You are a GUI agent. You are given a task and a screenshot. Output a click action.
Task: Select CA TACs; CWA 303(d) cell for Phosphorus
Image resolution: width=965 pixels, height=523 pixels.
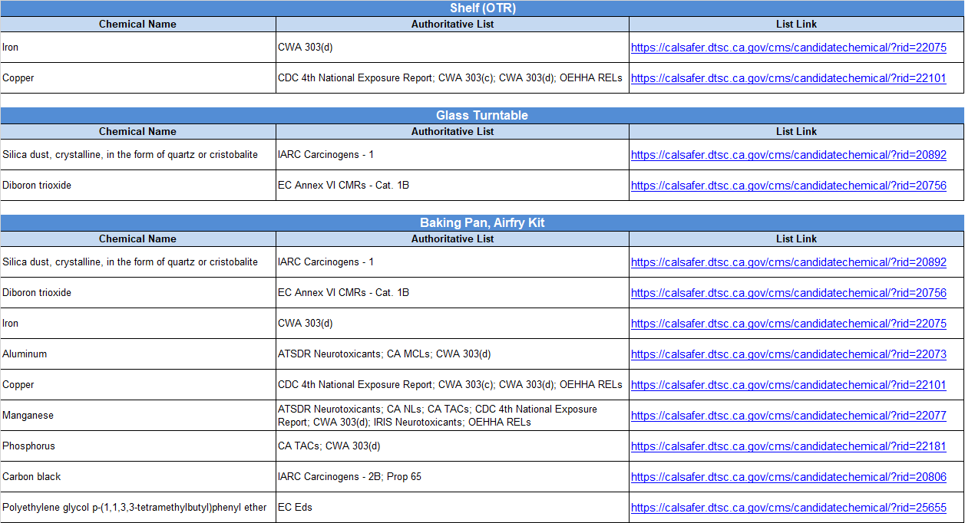click(x=453, y=446)
